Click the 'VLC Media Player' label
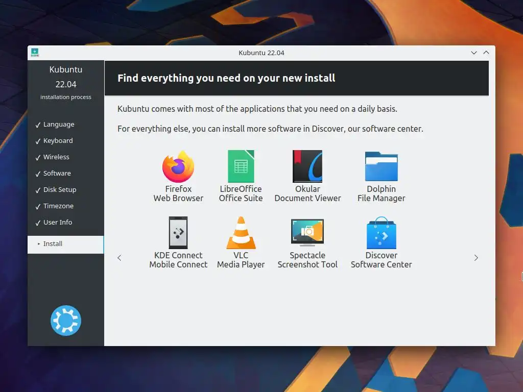Viewport: 523px width, 392px height. coord(241,260)
